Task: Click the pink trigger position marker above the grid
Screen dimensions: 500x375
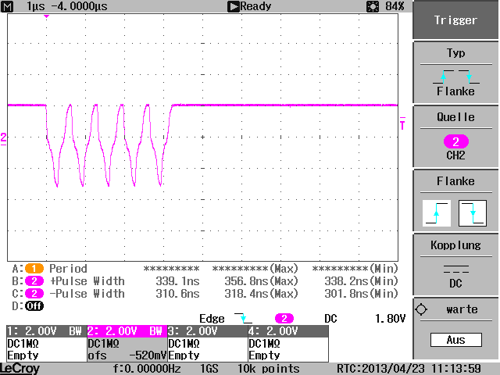Action: pyautogui.click(x=47, y=16)
